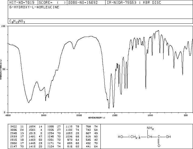Click the 1519 peak entry
The image size is (193, 149).
(x=32, y=133)
